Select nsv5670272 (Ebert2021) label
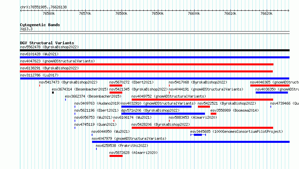Image resolution: width=299 pixels, height=169 pixels. [x=131, y=82]
